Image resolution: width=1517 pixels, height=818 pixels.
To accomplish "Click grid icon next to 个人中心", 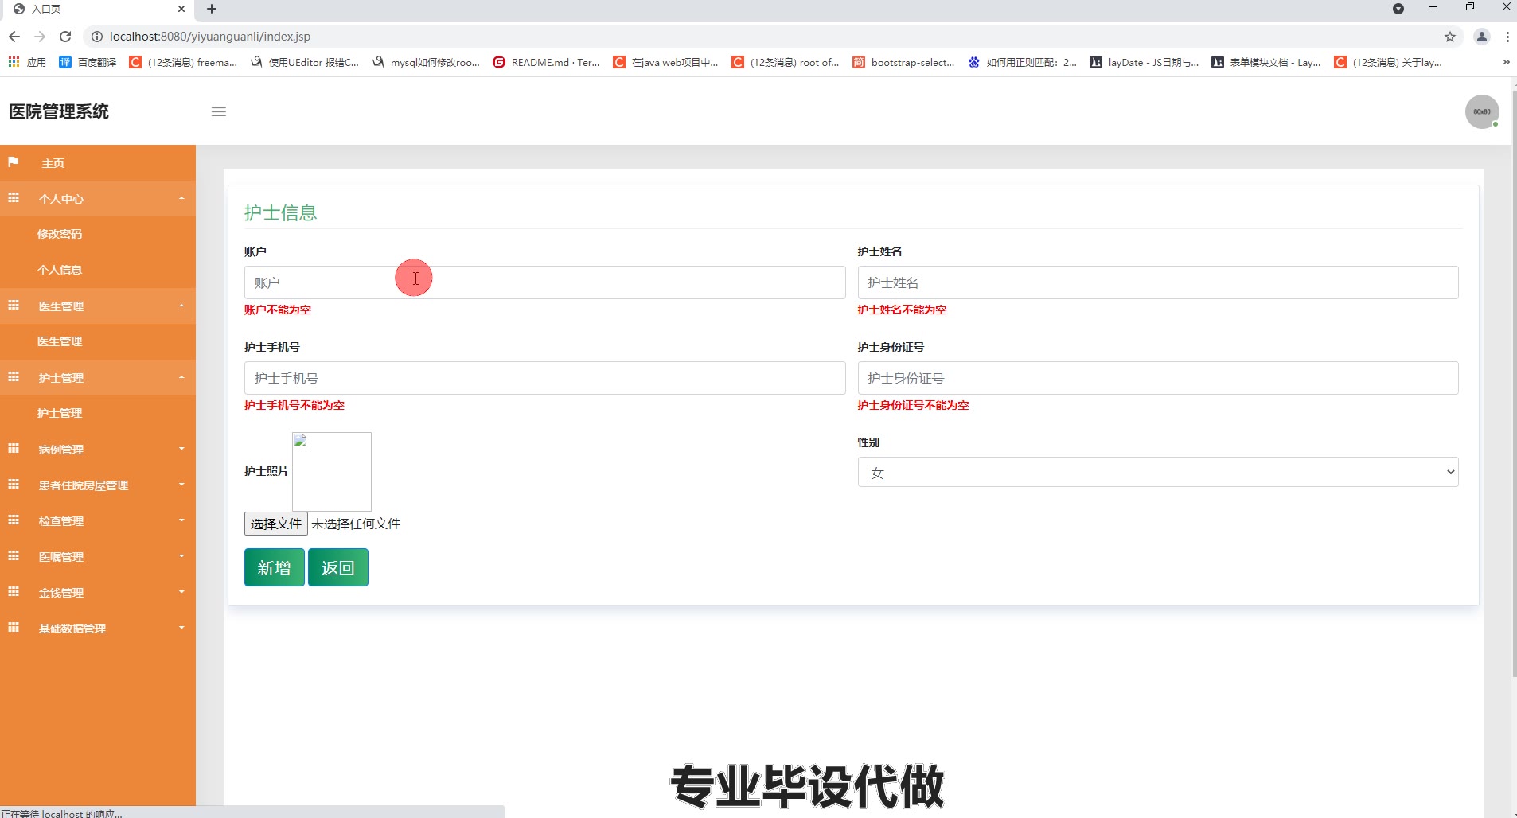I will [x=14, y=198].
